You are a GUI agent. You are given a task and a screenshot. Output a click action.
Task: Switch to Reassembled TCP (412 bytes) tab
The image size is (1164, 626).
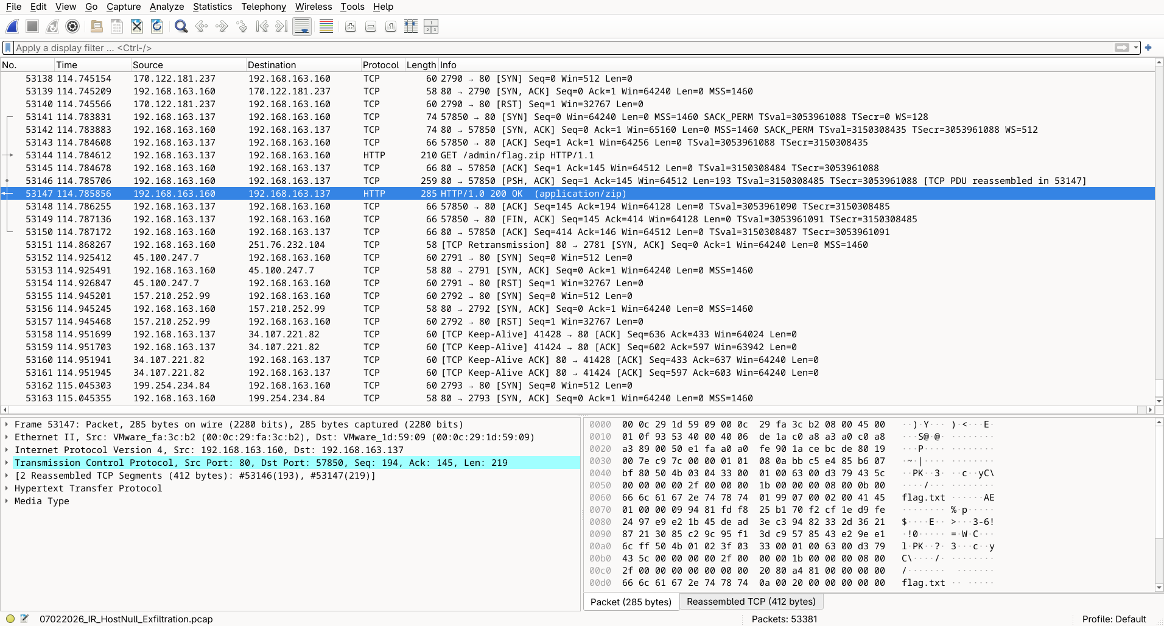[751, 602]
